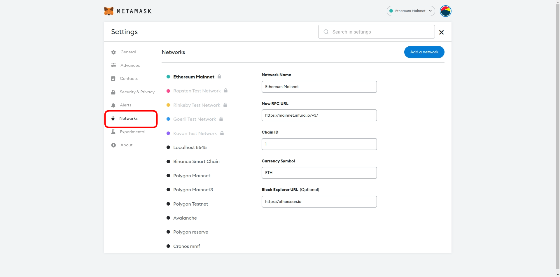560x277 pixels.
Task: Select Cronos mmf network
Action: pos(187,246)
